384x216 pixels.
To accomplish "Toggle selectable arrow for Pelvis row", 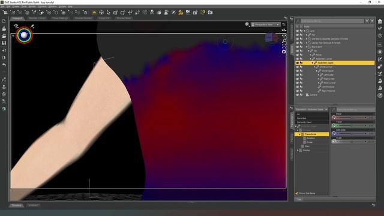I will click(301, 55).
